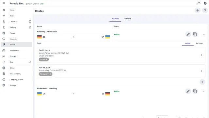This screenshot has width=209, height=118.
Task: Open Parcels in sidebar
Action: [12, 33]
